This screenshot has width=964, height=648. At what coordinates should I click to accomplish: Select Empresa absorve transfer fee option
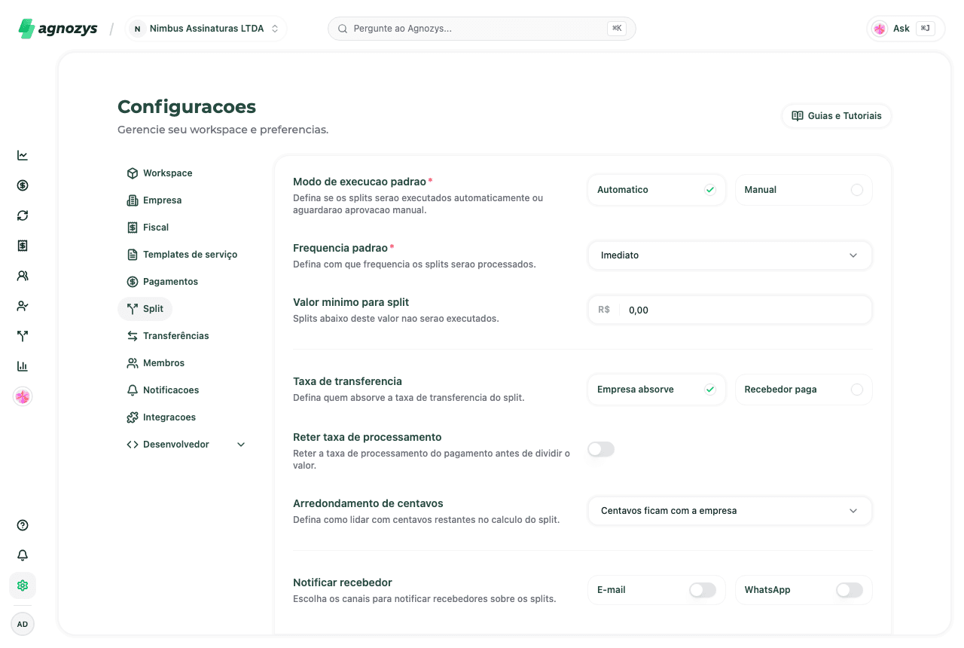tap(657, 390)
